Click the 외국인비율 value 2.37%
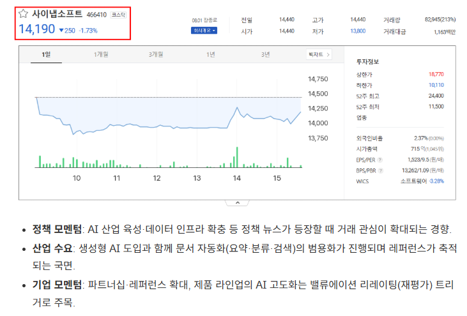Screen dimensions: 467x316 (x=421, y=138)
